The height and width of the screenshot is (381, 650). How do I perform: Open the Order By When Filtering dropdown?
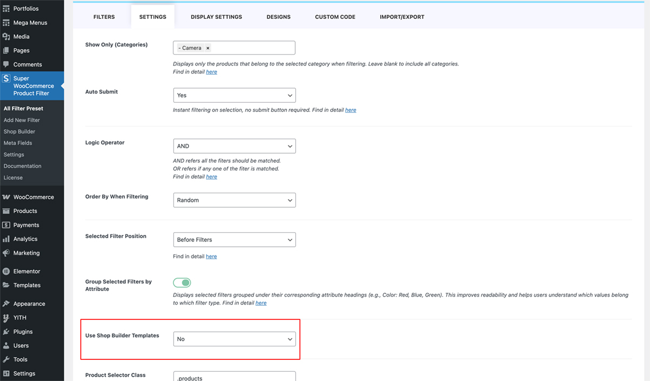(235, 200)
